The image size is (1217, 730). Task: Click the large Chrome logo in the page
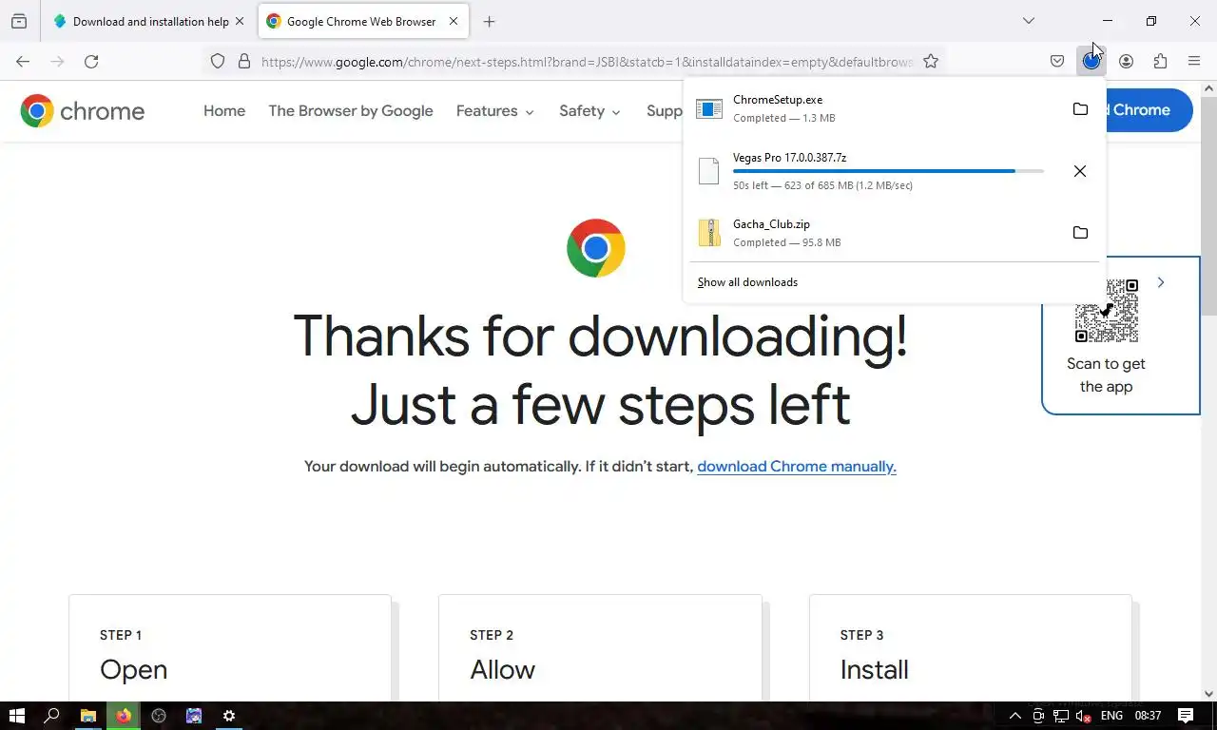(596, 248)
